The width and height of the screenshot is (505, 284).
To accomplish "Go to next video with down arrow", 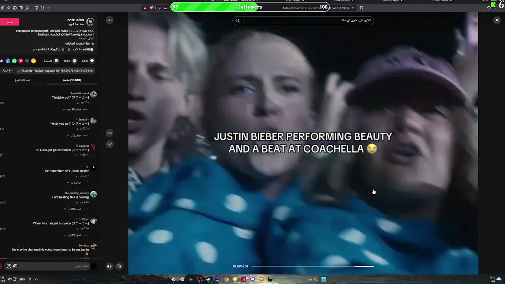I will tap(110, 144).
